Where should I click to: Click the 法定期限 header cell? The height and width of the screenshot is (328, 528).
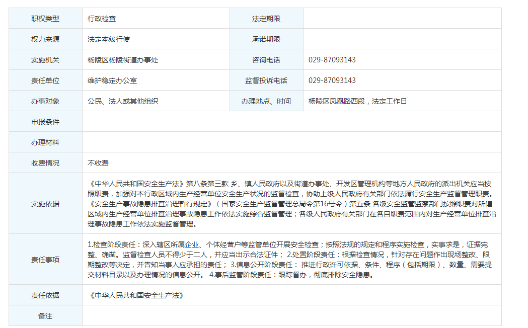pos(266,19)
